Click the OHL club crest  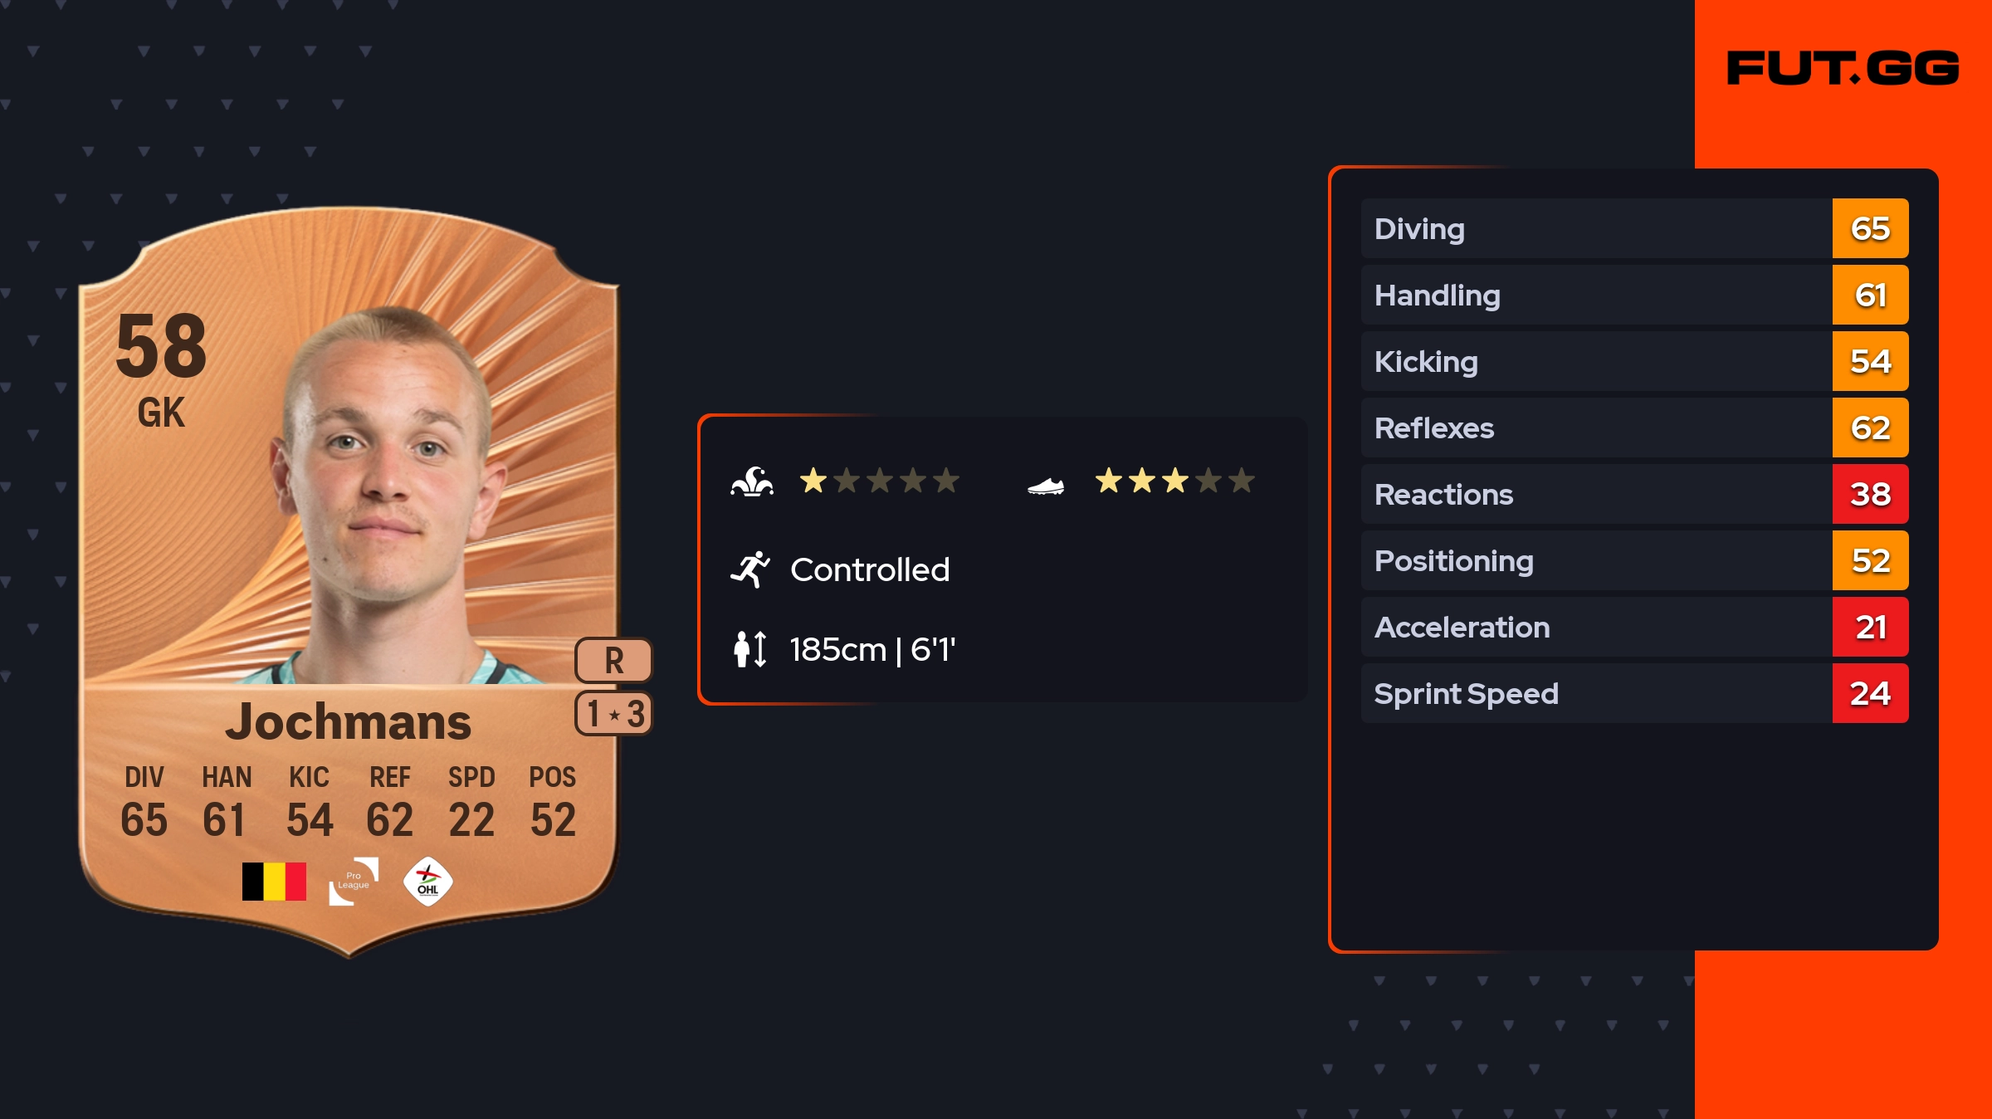(x=427, y=882)
